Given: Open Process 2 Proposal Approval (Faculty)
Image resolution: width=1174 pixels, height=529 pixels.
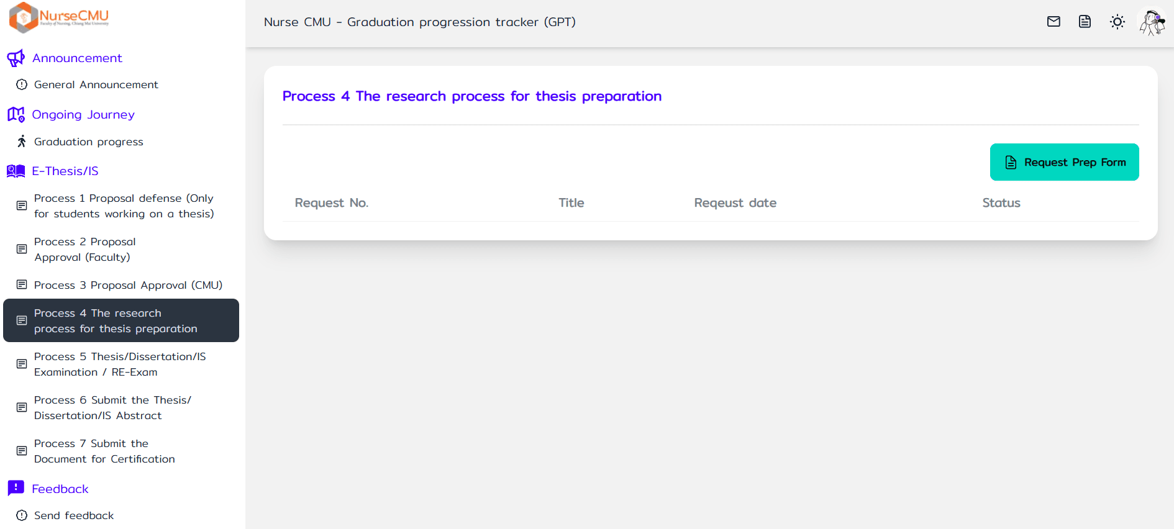Looking at the screenshot, I should coord(84,249).
